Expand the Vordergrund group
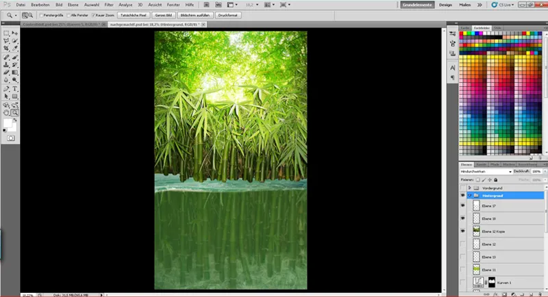Screen dimensions: 548x297 470,188
